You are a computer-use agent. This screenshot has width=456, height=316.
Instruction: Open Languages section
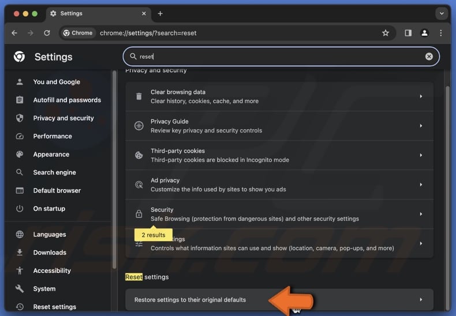point(50,234)
